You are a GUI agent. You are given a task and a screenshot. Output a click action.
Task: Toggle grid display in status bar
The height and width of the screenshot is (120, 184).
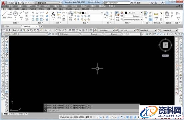91,117
